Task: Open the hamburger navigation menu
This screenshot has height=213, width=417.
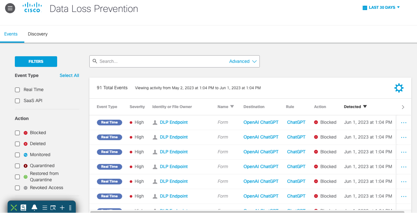Action: 10,8
